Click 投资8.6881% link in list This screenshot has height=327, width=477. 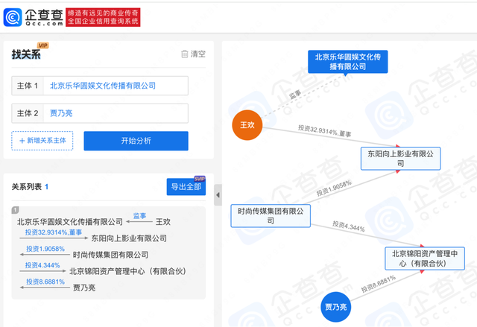pyautogui.click(x=45, y=282)
